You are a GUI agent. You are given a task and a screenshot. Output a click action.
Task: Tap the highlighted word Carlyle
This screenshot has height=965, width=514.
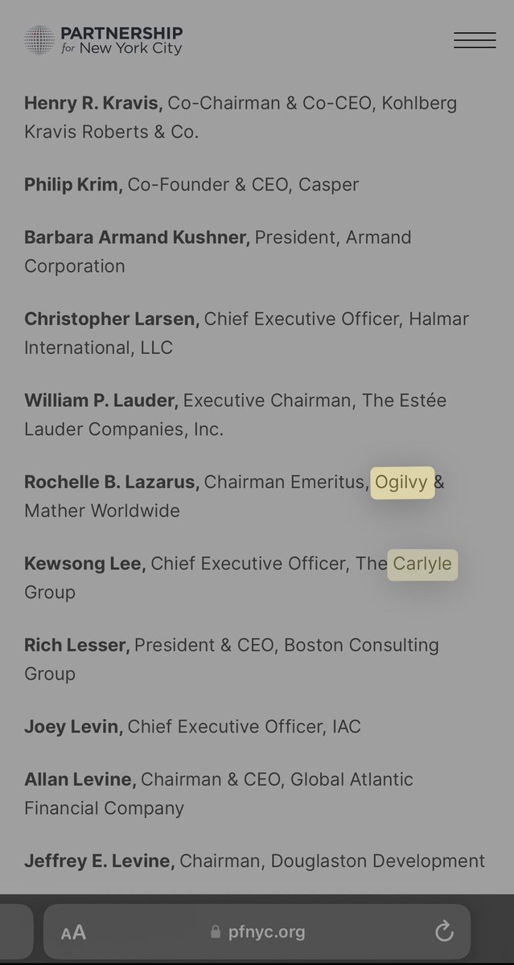point(422,564)
